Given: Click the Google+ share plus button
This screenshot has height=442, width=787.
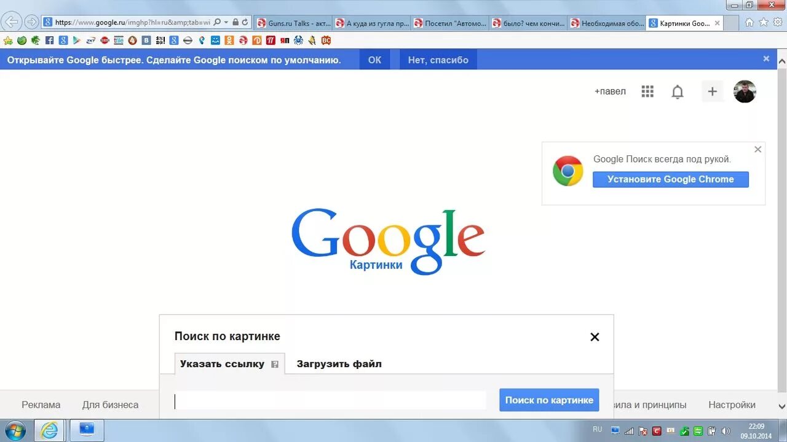Looking at the screenshot, I should 713,91.
